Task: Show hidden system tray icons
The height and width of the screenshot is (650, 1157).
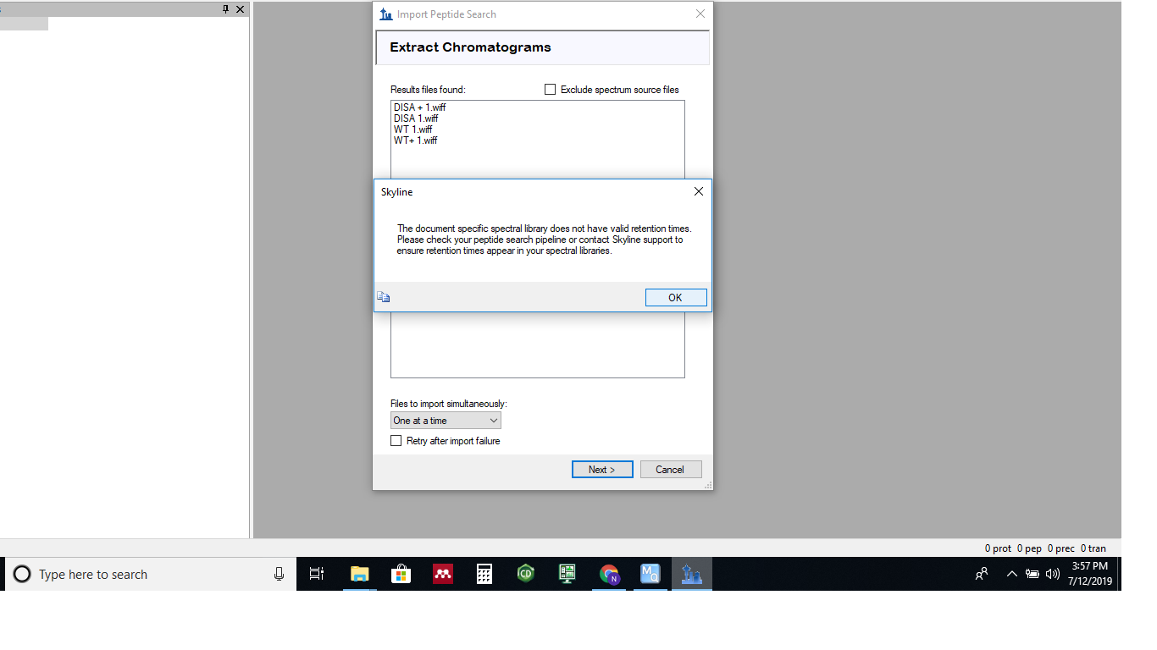Action: (x=1011, y=574)
